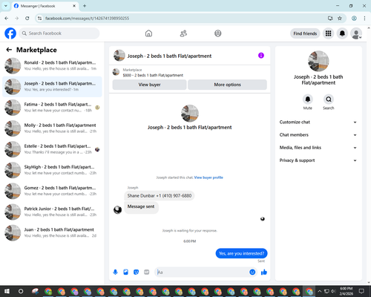Search in conversation using magnifier icon

pyautogui.click(x=329, y=99)
